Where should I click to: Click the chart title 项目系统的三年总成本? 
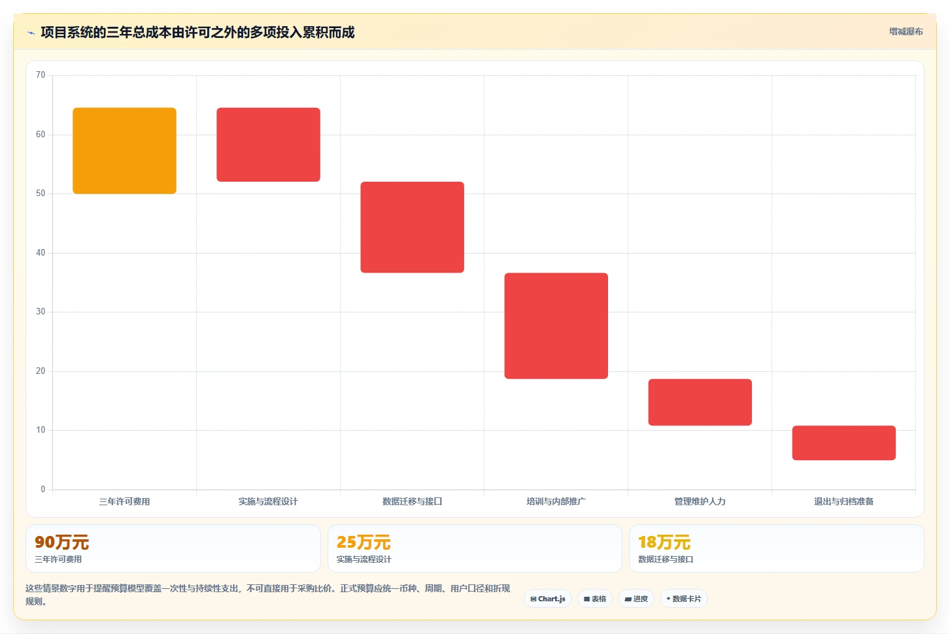(197, 32)
